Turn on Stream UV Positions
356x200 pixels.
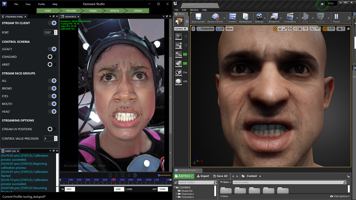point(52,129)
